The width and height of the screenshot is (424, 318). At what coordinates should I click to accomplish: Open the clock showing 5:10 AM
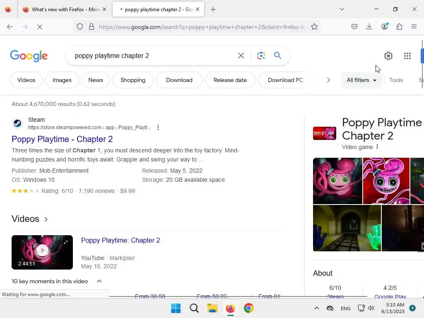393,308
